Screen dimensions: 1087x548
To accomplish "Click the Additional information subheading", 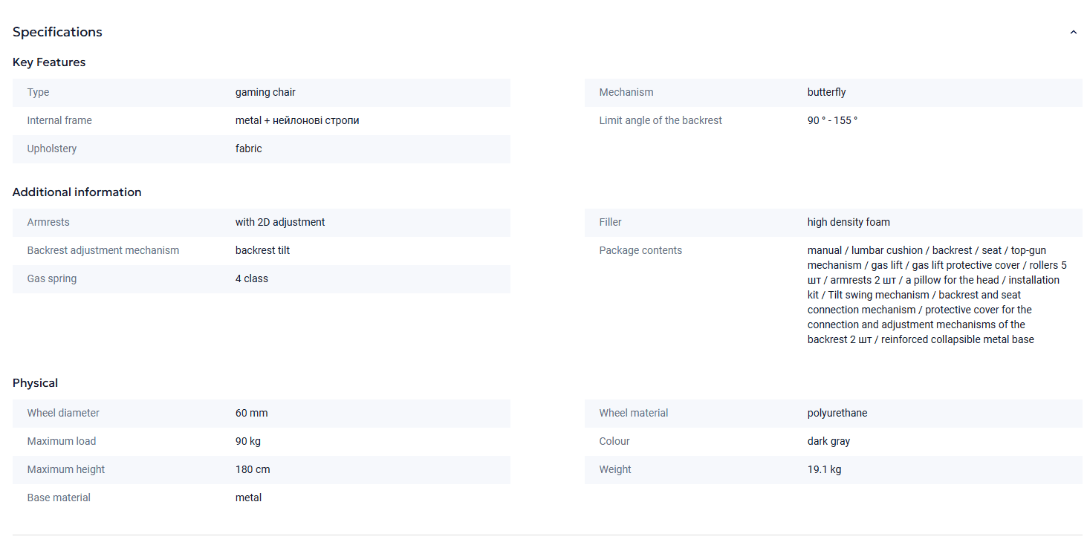I will (x=77, y=192).
